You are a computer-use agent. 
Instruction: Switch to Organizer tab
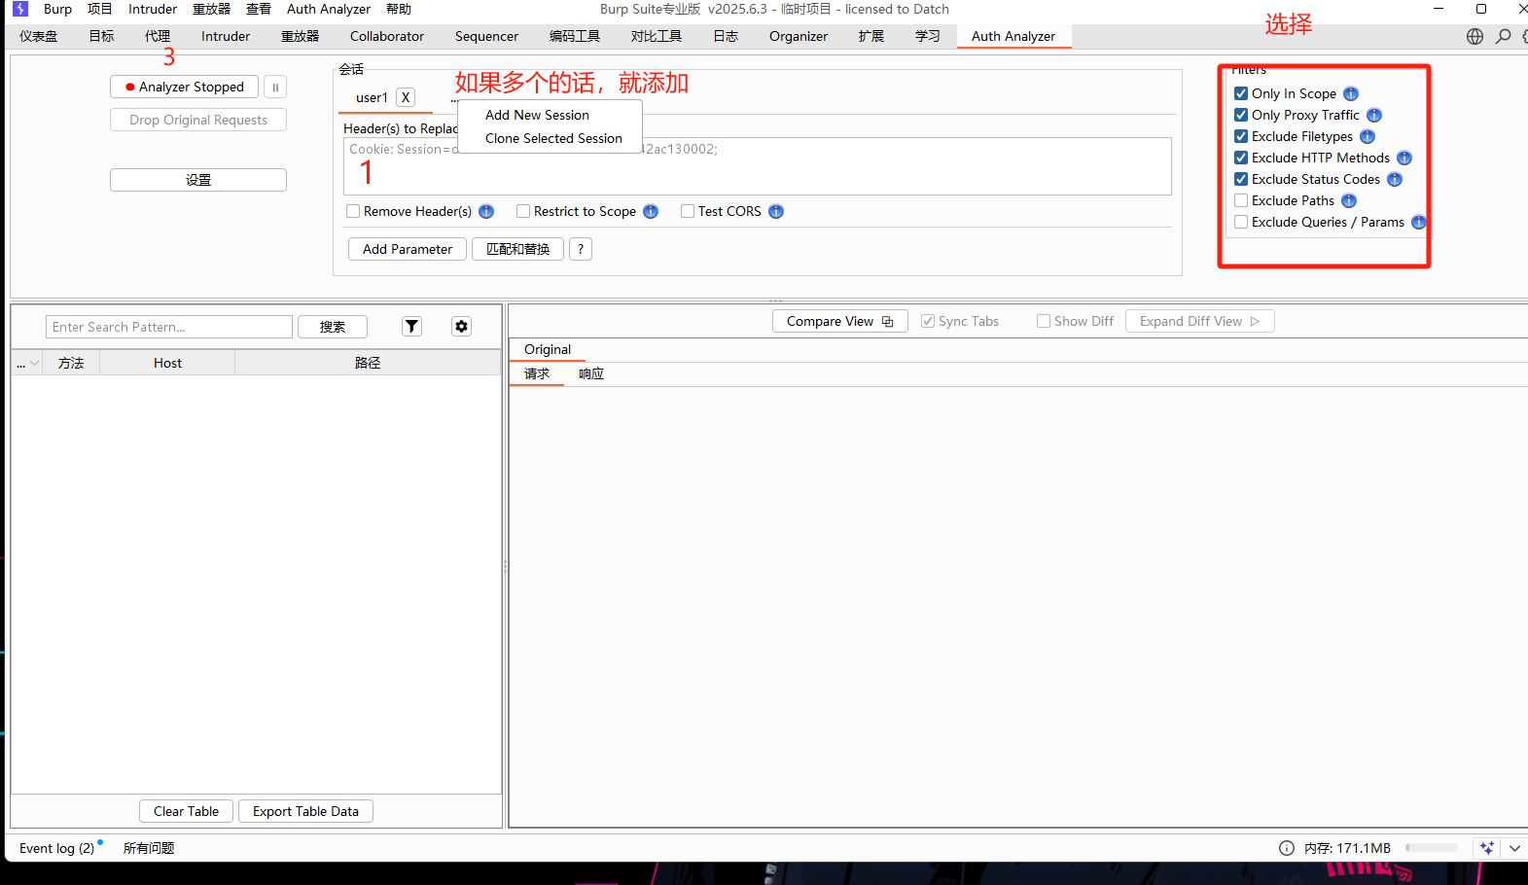coord(799,36)
